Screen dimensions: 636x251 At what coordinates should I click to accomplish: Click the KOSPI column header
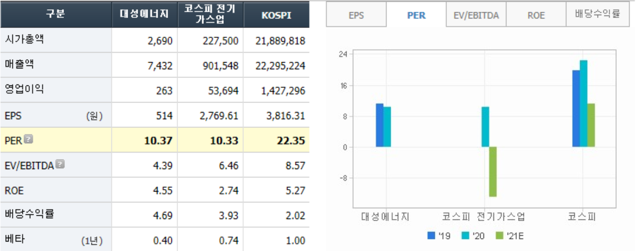pos(276,14)
